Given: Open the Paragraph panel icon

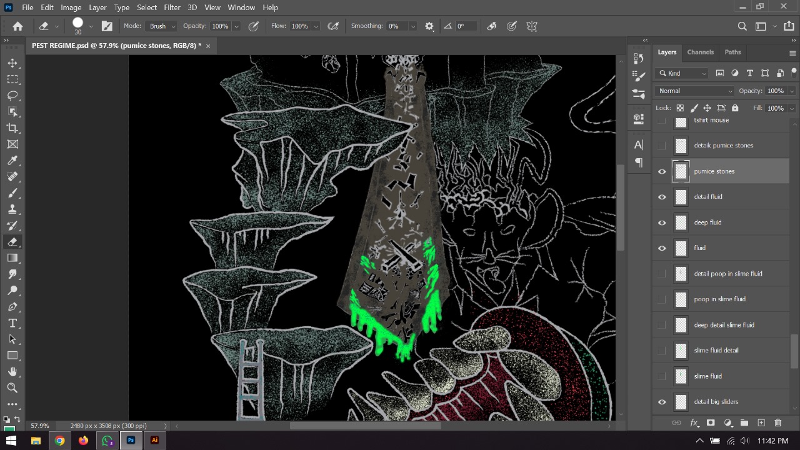Looking at the screenshot, I should point(639,162).
